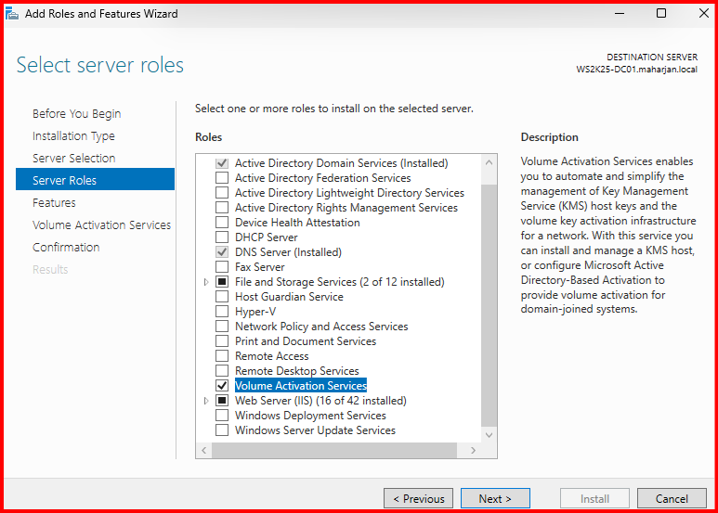Jump to the Confirmation step
Viewport: 718px width, 513px height.
(x=65, y=247)
